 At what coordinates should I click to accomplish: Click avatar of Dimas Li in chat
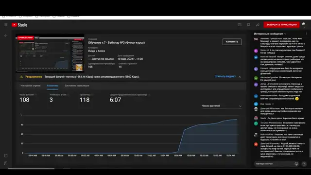click(x=256, y=51)
